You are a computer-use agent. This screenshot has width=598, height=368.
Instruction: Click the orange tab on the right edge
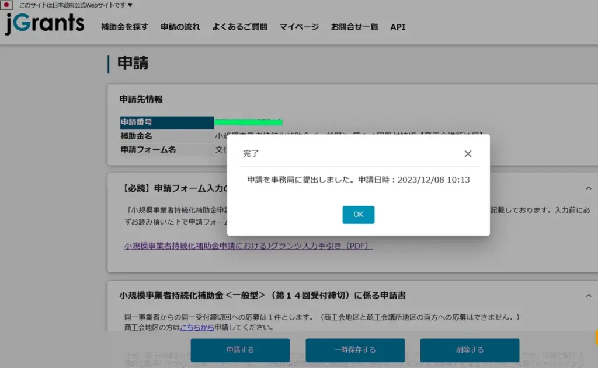[596, 337]
